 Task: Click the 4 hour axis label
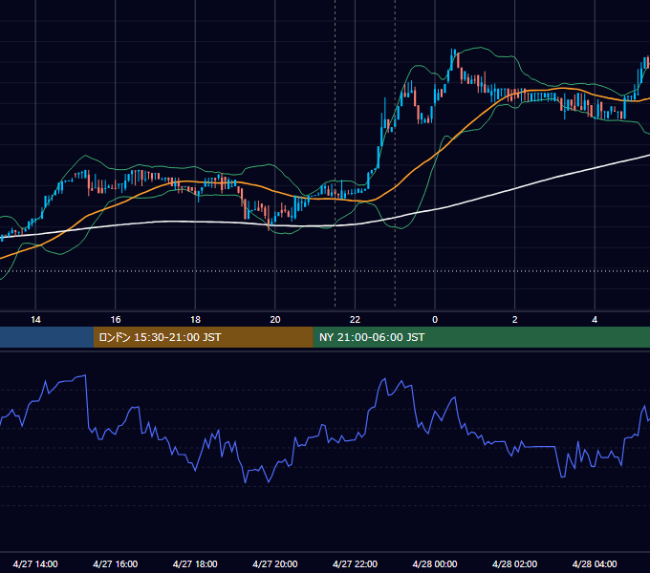(x=595, y=320)
